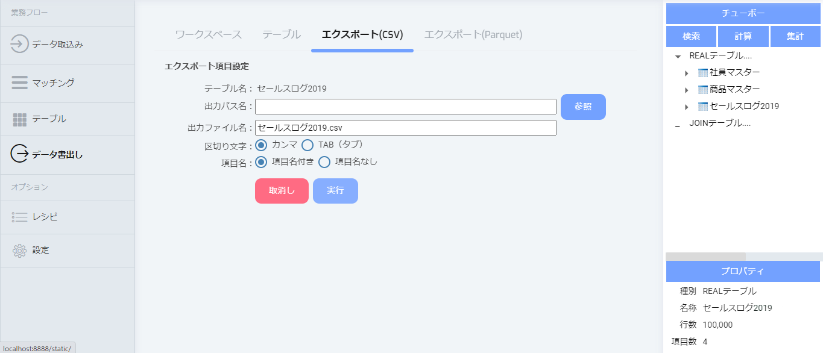This screenshot has width=823, height=353.
Task: Click the テーブル grid icon in sidebar
Action: (20, 119)
